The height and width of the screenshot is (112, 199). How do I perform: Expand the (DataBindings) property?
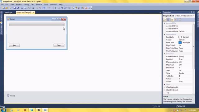(x=164, y=90)
